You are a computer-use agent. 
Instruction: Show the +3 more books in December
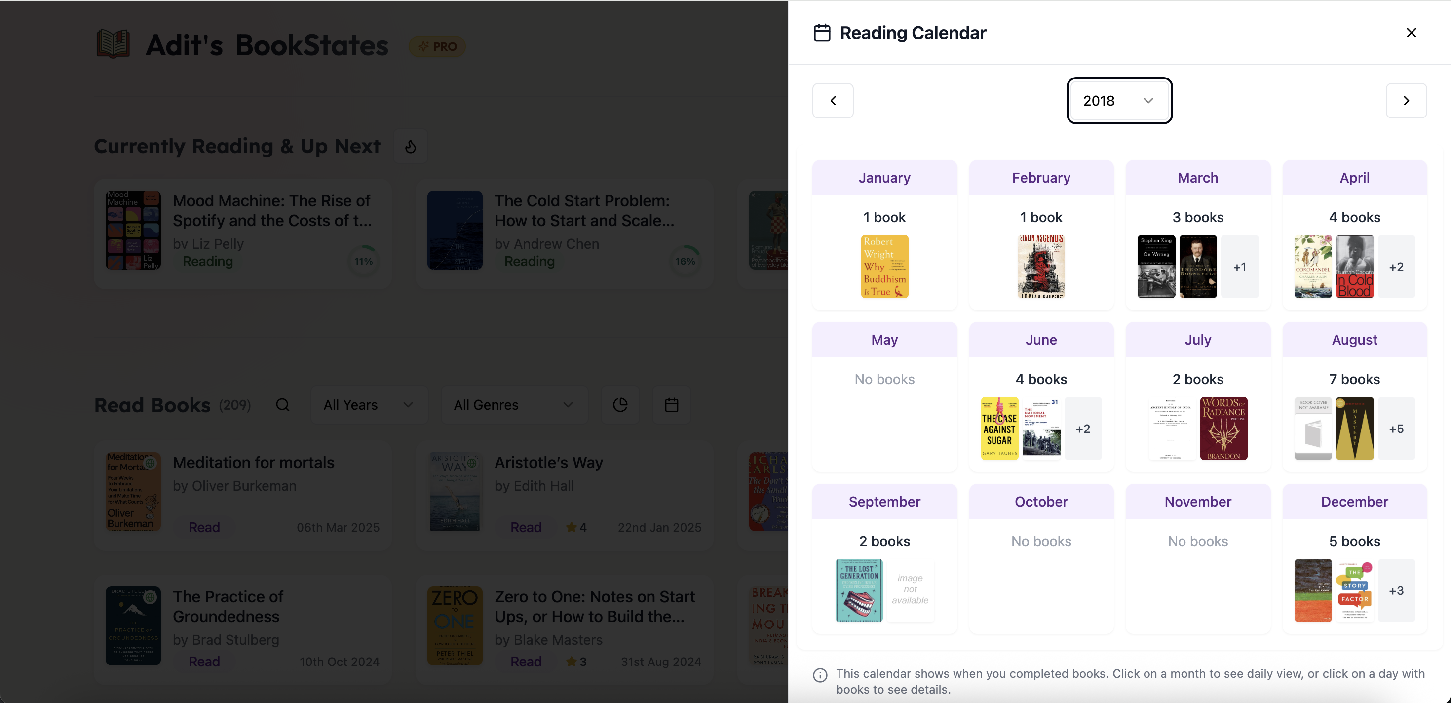point(1396,590)
